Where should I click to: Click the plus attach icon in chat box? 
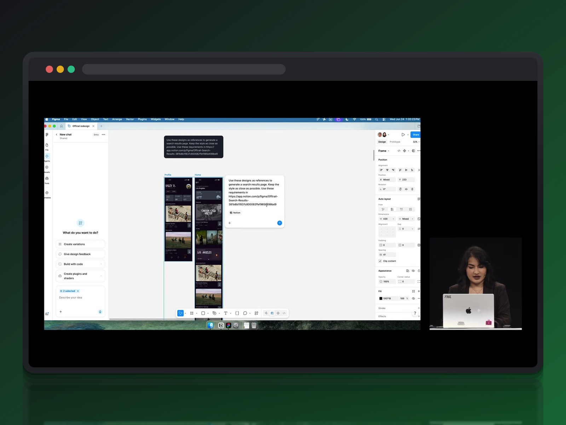point(60,312)
